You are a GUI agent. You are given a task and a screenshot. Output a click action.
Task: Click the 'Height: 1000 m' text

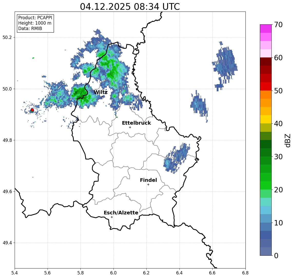tap(35, 23)
